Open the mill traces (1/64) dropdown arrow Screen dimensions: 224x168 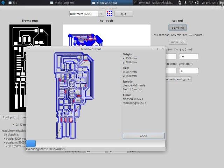101,14
